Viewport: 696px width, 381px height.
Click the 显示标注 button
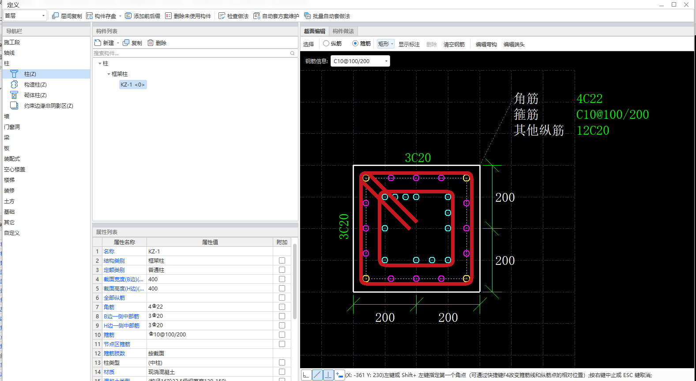click(409, 44)
